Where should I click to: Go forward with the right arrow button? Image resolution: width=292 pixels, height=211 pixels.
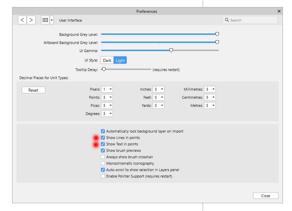pos(31,20)
